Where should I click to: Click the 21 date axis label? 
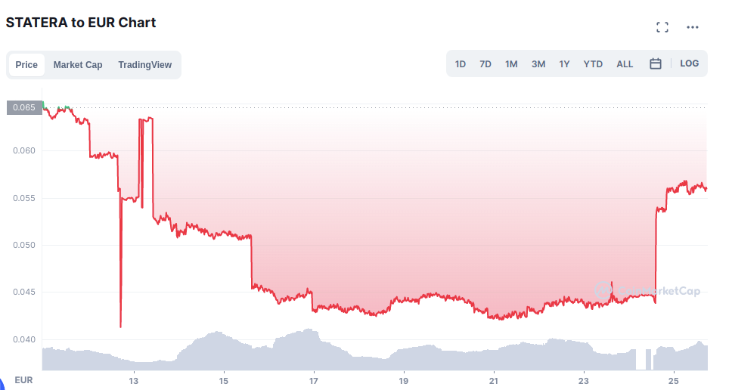pos(494,381)
